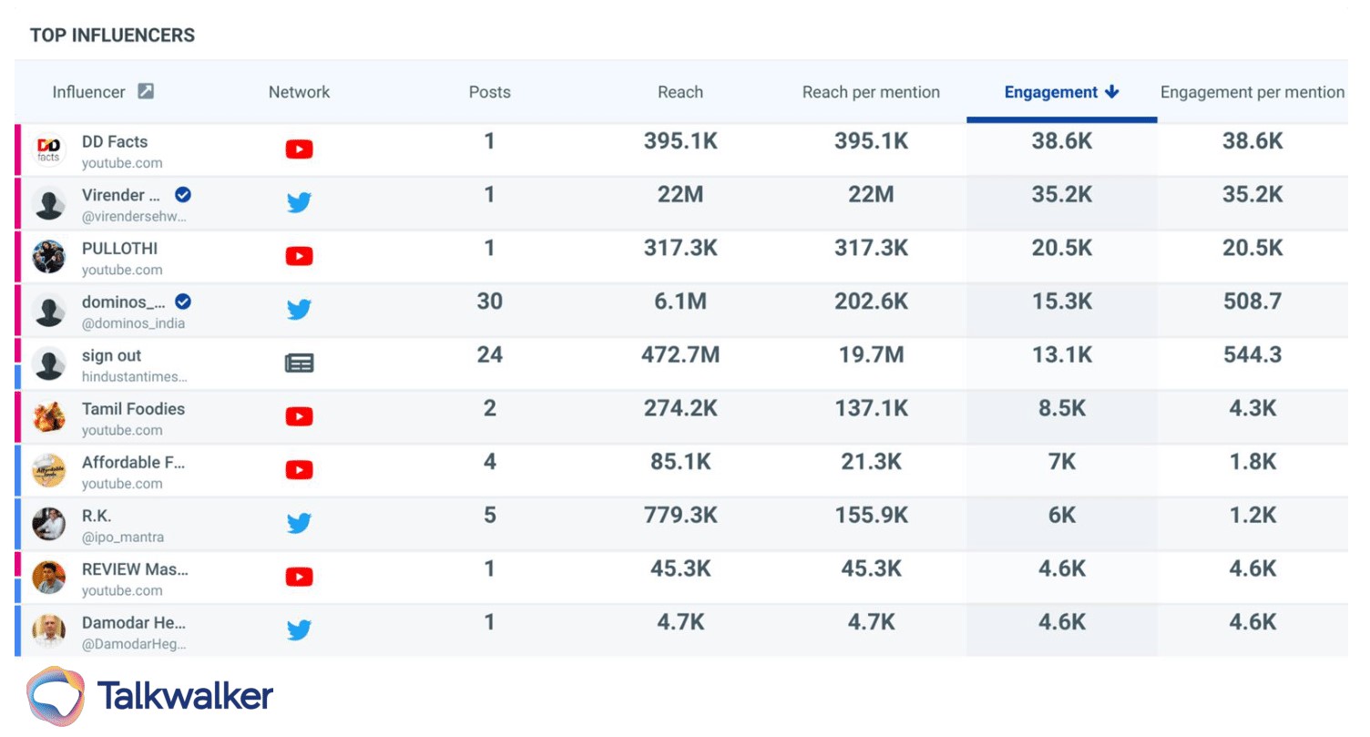Viewport: 1370px width, 737px height.
Task: Click the YouTube icon for Tamil Foodies
Action: coord(299,416)
